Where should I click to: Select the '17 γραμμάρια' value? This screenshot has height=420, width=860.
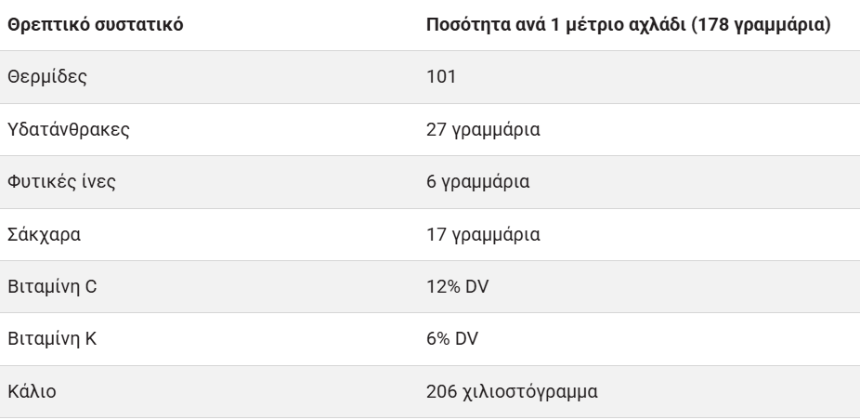(483, 234)
